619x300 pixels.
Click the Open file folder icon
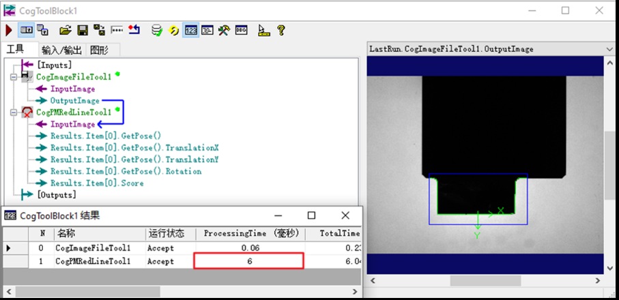(x=66, y=31)
